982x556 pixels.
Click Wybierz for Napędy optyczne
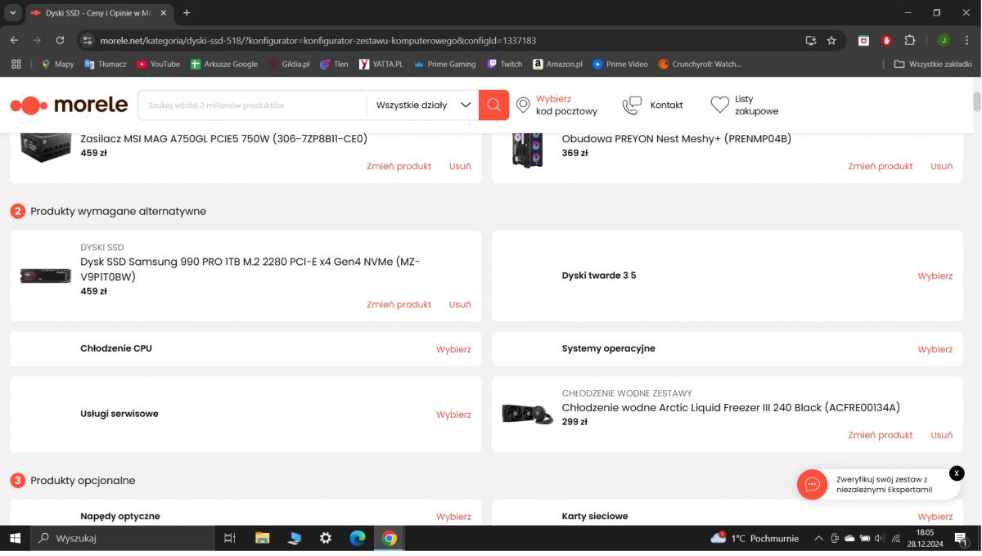[453, 517]
